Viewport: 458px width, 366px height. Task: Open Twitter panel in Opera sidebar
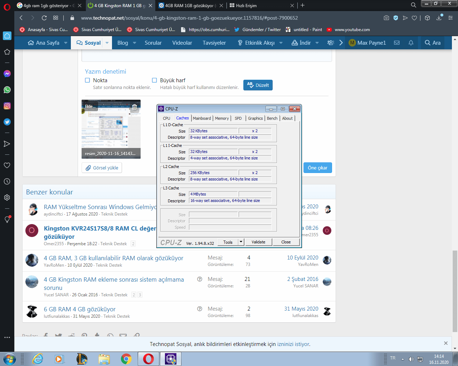click(7, 122)
